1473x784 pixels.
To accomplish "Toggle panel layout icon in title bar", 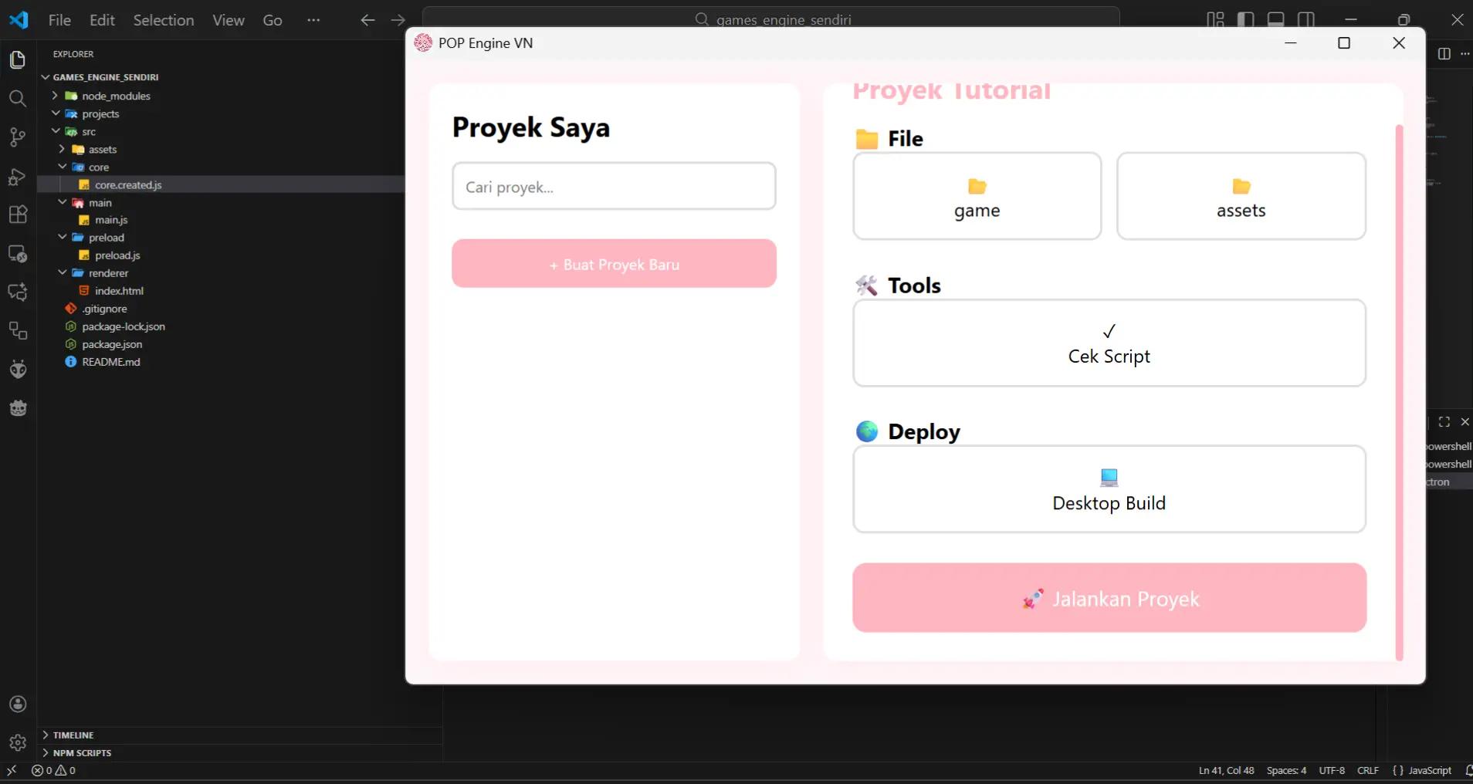I will click(x=1275, y=19).
